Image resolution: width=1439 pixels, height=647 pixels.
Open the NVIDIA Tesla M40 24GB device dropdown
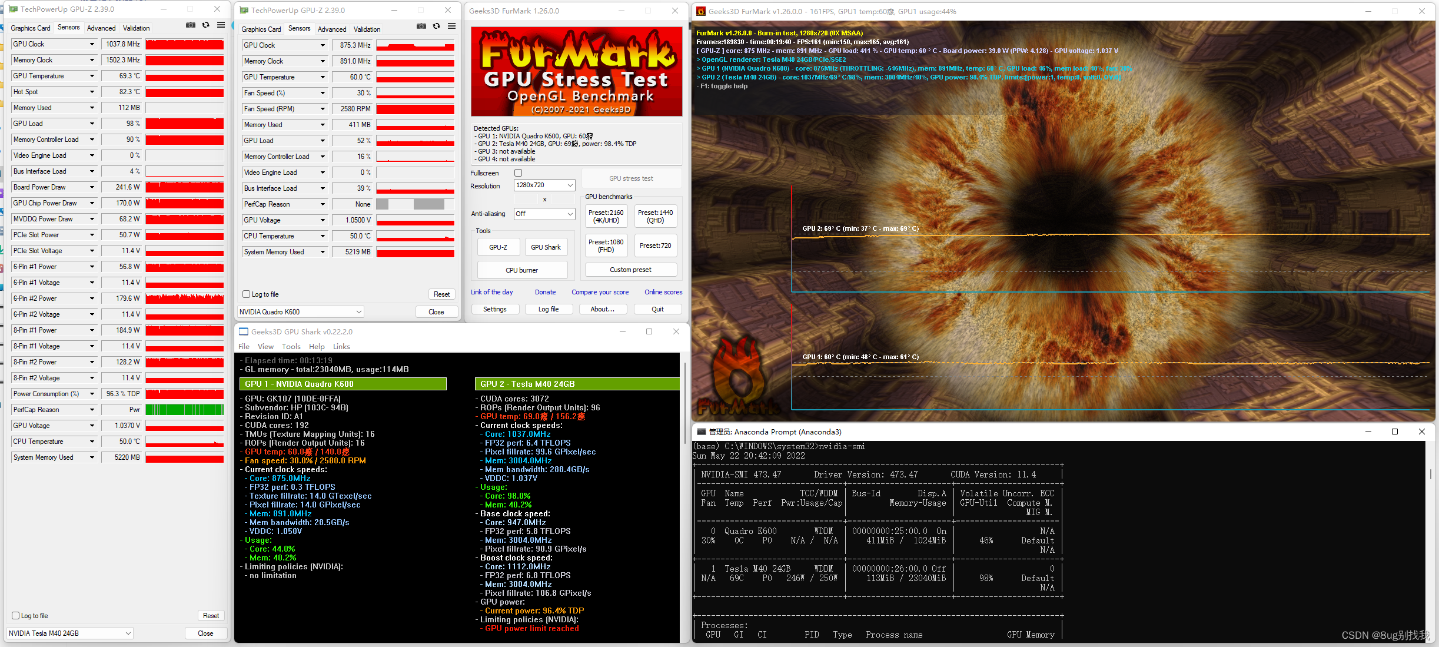coord(69,633)
